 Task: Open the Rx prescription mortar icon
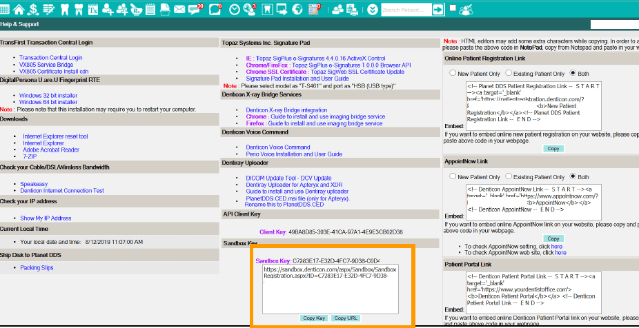136,9
